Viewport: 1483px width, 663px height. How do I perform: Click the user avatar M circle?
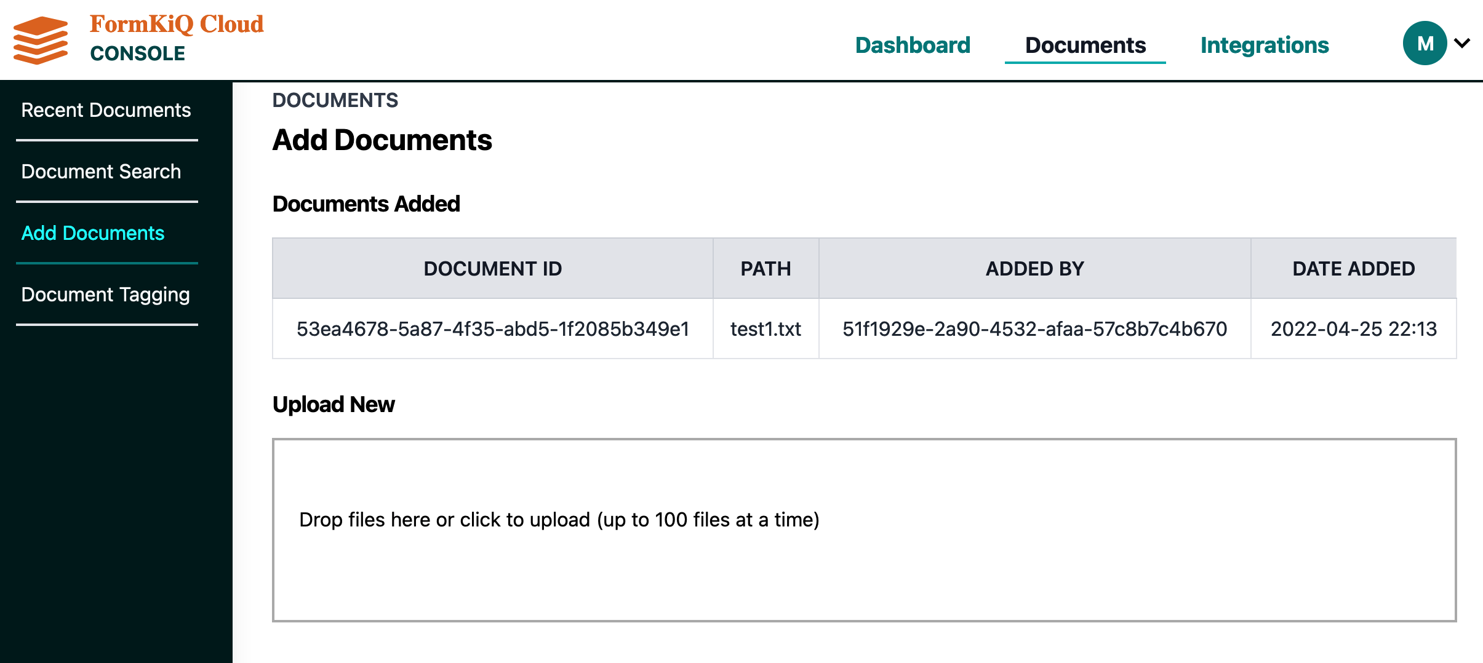(x=1425, y=43)
